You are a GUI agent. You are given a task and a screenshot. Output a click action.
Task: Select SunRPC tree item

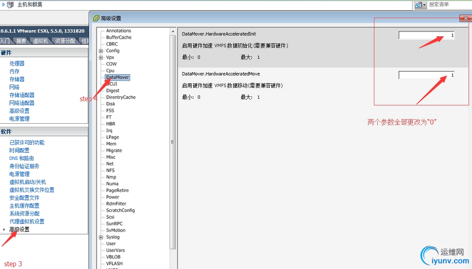coord(114,223)
